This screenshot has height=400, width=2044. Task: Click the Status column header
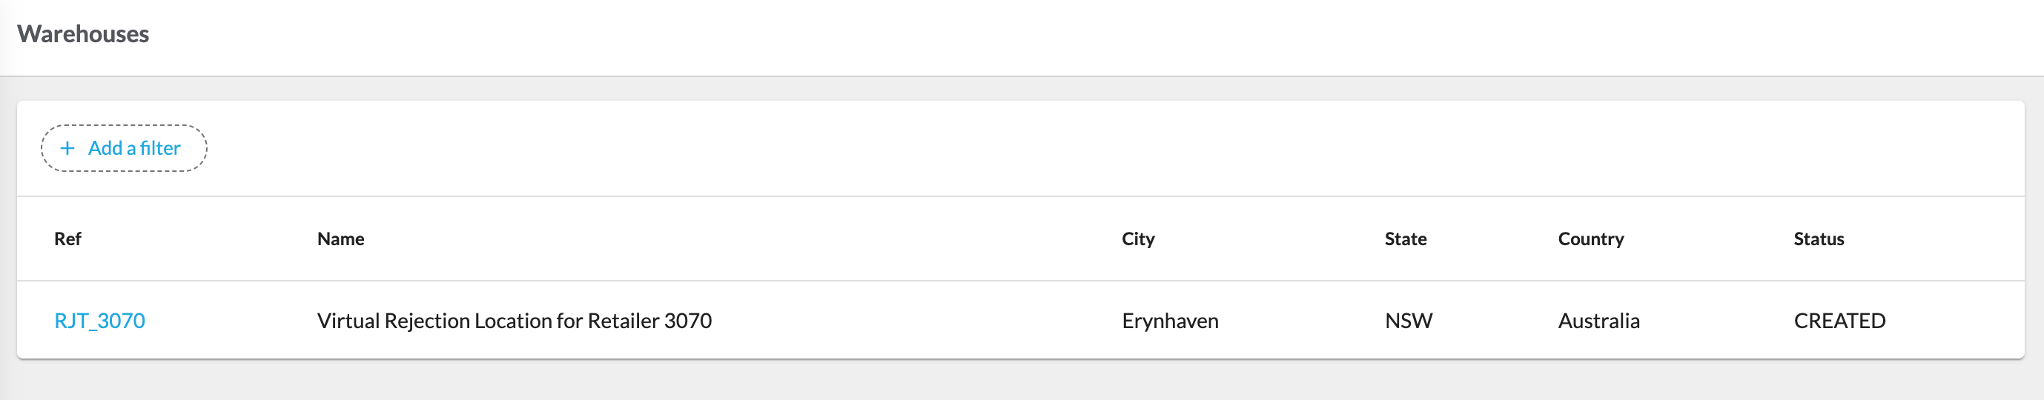1818,239
